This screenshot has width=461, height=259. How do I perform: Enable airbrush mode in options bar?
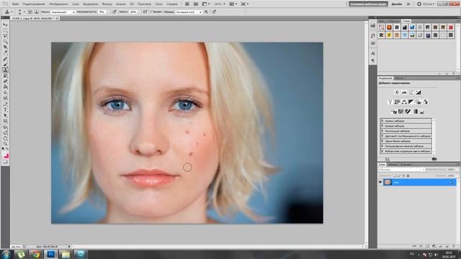[x=146, y=12]
